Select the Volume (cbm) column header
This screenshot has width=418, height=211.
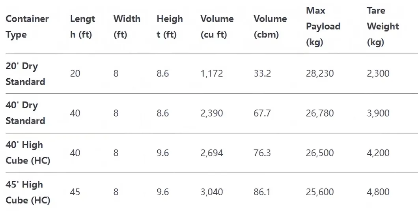tap(270, 27)
